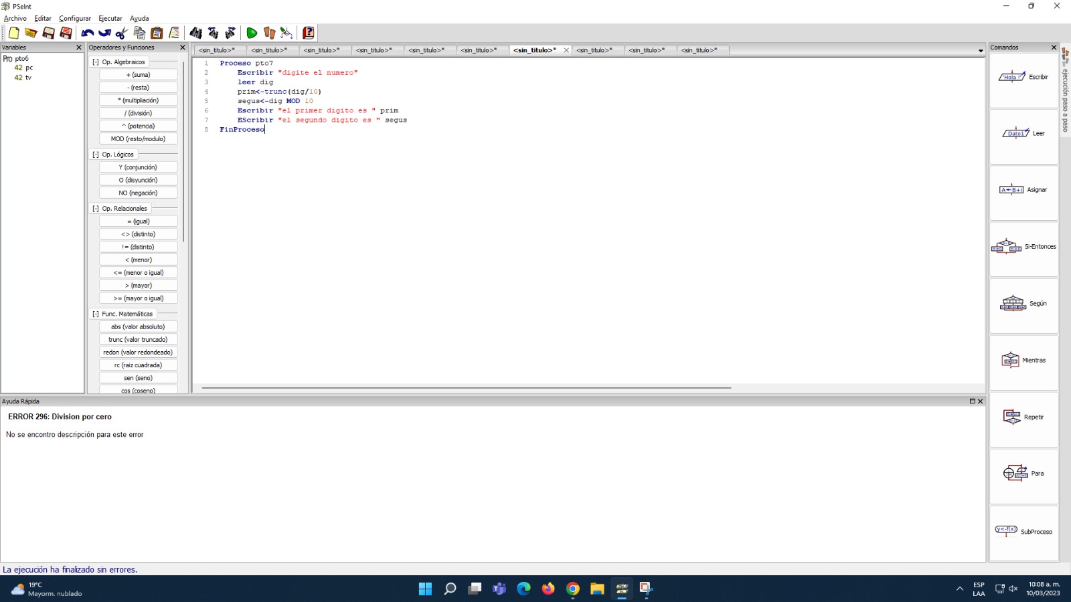Insert the Y (conjunción) operator
The height and width of the screenshot is (602, 1071).
pos(139,167)
